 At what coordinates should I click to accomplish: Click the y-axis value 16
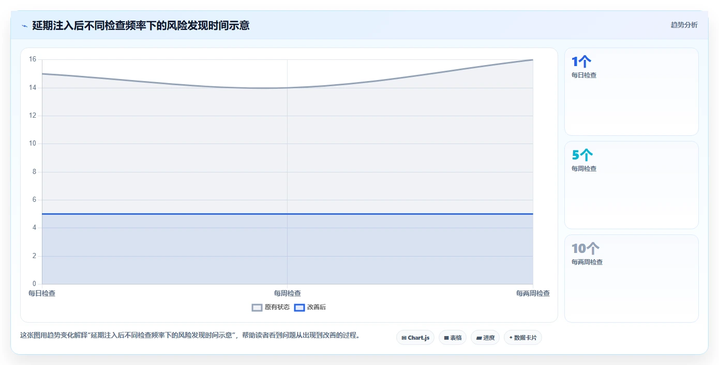(x=33, y=59)
